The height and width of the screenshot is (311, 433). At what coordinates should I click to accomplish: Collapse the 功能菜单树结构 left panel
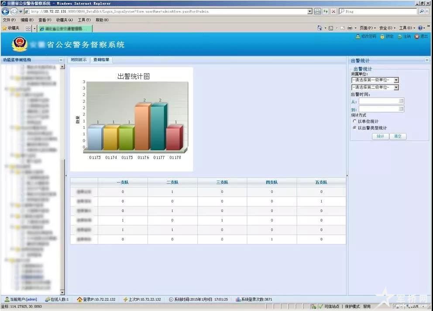[61, 60]
